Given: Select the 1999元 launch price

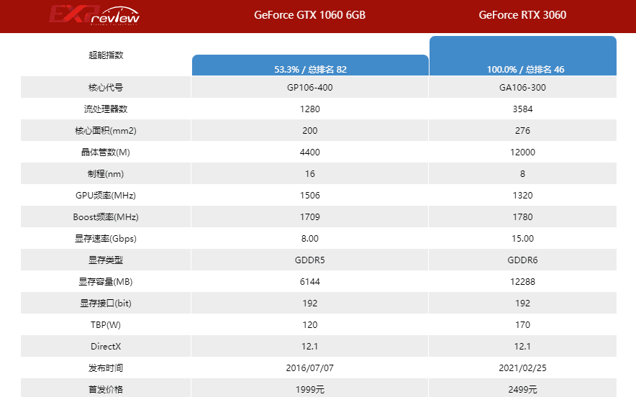Looking at the screenshot, I should tap(310, 389).
